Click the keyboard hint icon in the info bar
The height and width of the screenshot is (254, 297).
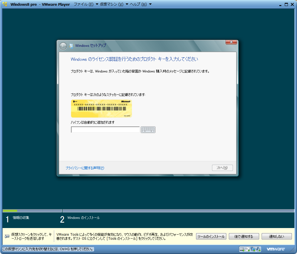(x=7, y=236)
